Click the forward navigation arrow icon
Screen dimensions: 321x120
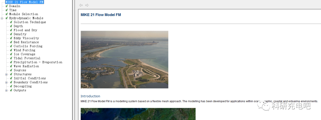point(87,5)
